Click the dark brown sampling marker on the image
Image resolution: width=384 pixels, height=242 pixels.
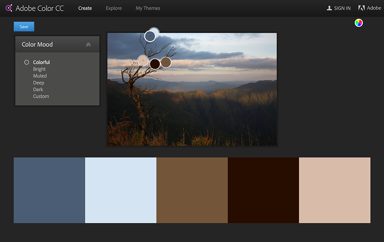[x=155, y=63]
